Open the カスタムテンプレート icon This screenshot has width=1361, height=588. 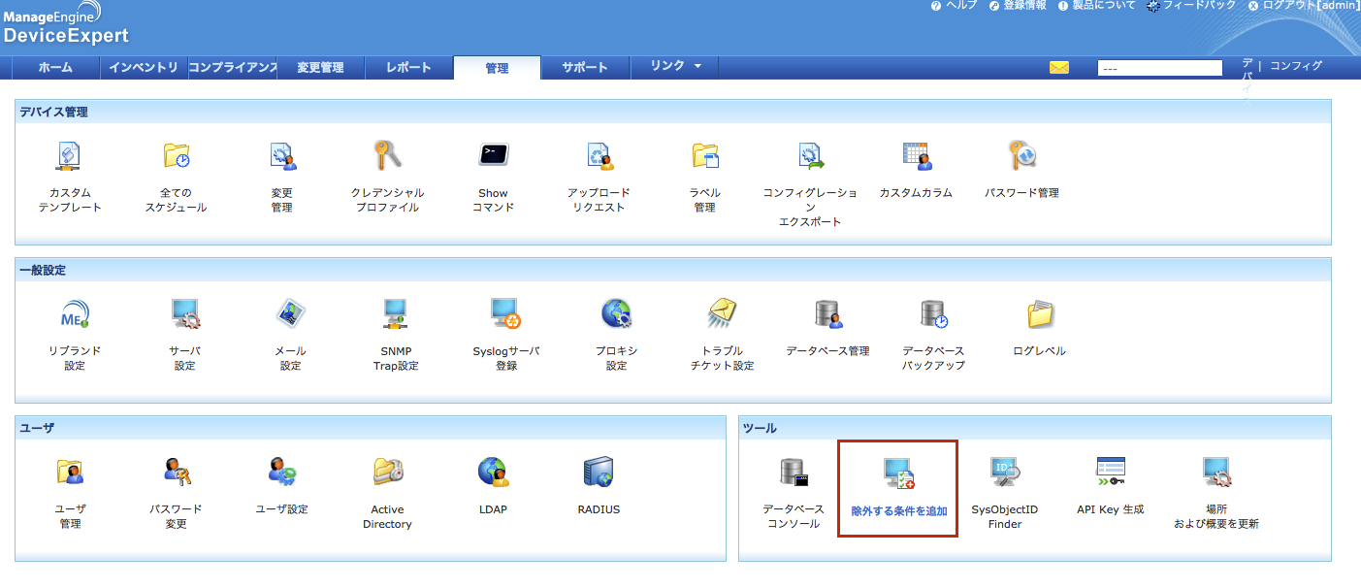[70, 156]
